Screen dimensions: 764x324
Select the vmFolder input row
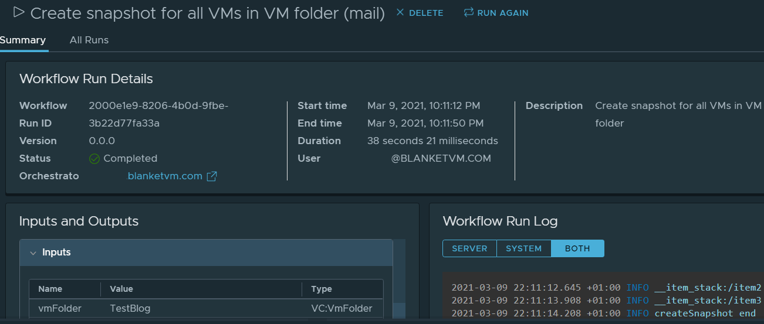click(205, 308)
